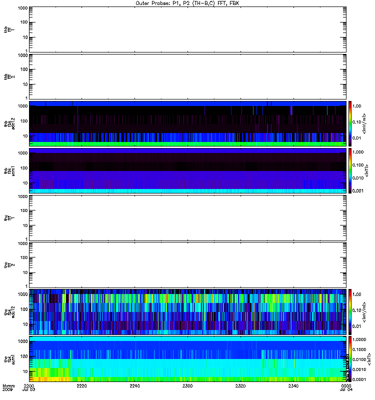Screen dimensions: 375x400
Task: Click the 'thb fbk scm1' y-axis label
Action: click(9, 171)
